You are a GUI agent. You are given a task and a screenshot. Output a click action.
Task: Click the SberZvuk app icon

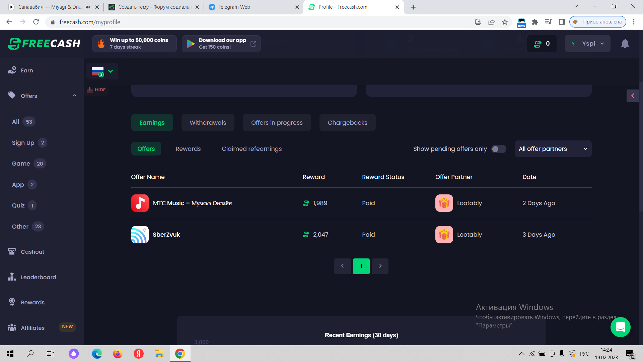[x=140, y=235]
